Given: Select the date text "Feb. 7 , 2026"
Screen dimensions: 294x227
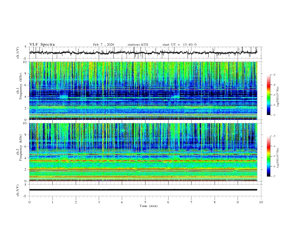Looking at the screenshot, I should coord(104,45).
